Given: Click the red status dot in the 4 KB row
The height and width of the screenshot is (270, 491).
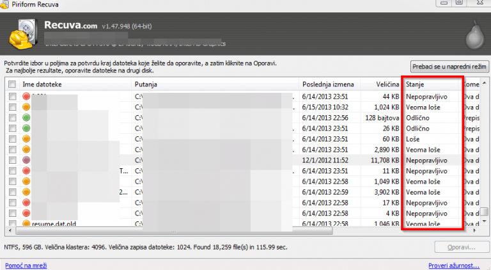Looking at the screenshot, I should click(x=26, y=214).
